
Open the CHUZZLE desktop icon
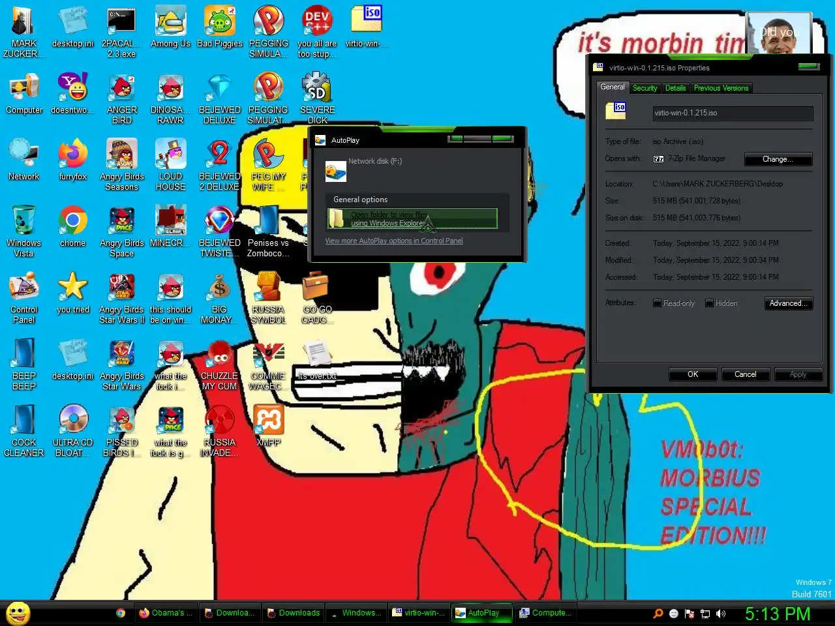tap(220, 365)
